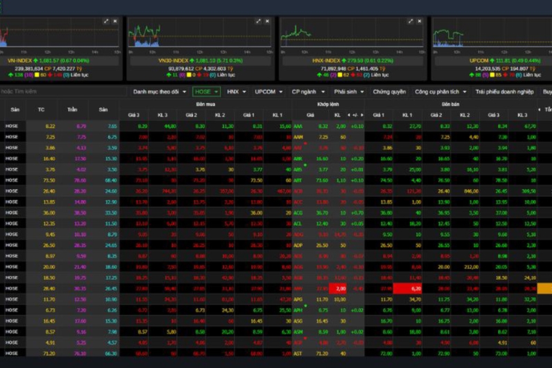Click in the Tìm kiếm search field

[63, 92]
